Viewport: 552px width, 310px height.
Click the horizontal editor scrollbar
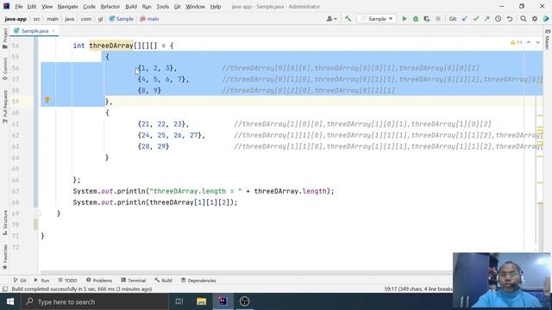pos(247,272)
